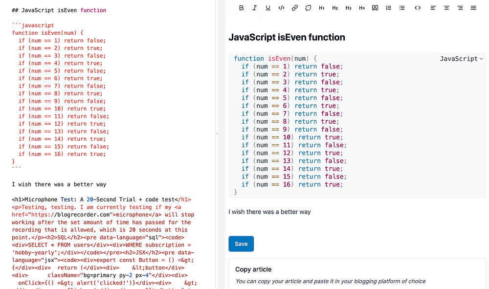
Task: Click the Save button
Action: 241,244
